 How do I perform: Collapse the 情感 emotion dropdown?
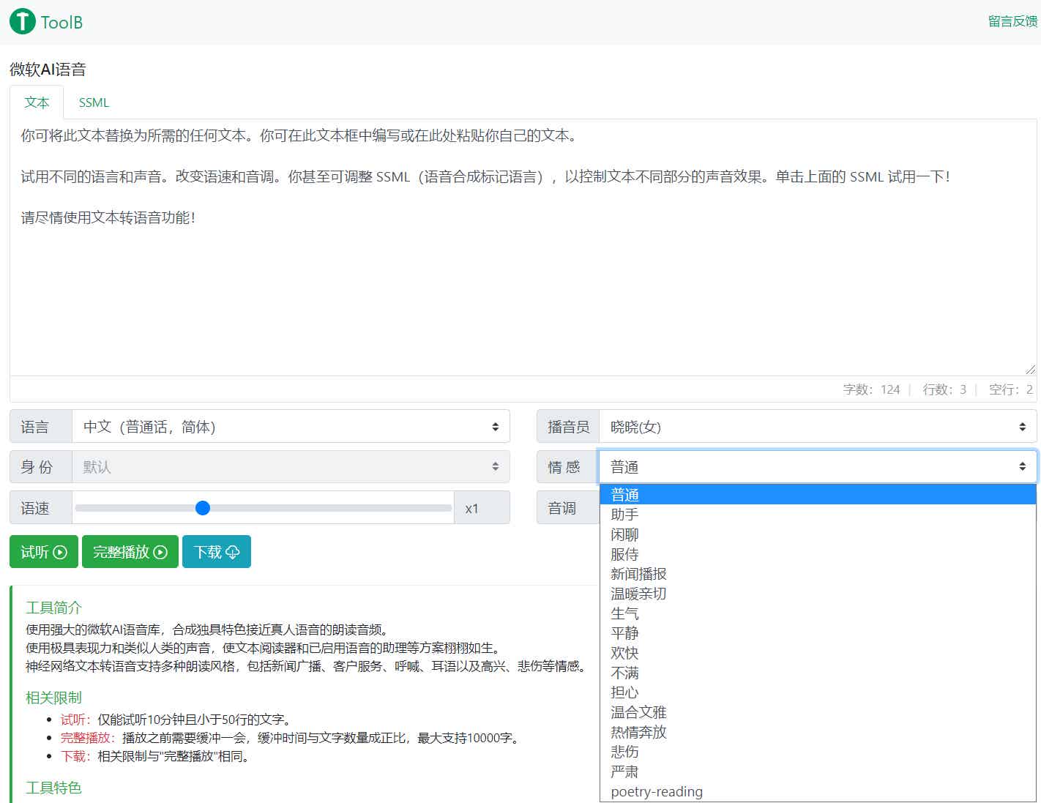(817, 467)
